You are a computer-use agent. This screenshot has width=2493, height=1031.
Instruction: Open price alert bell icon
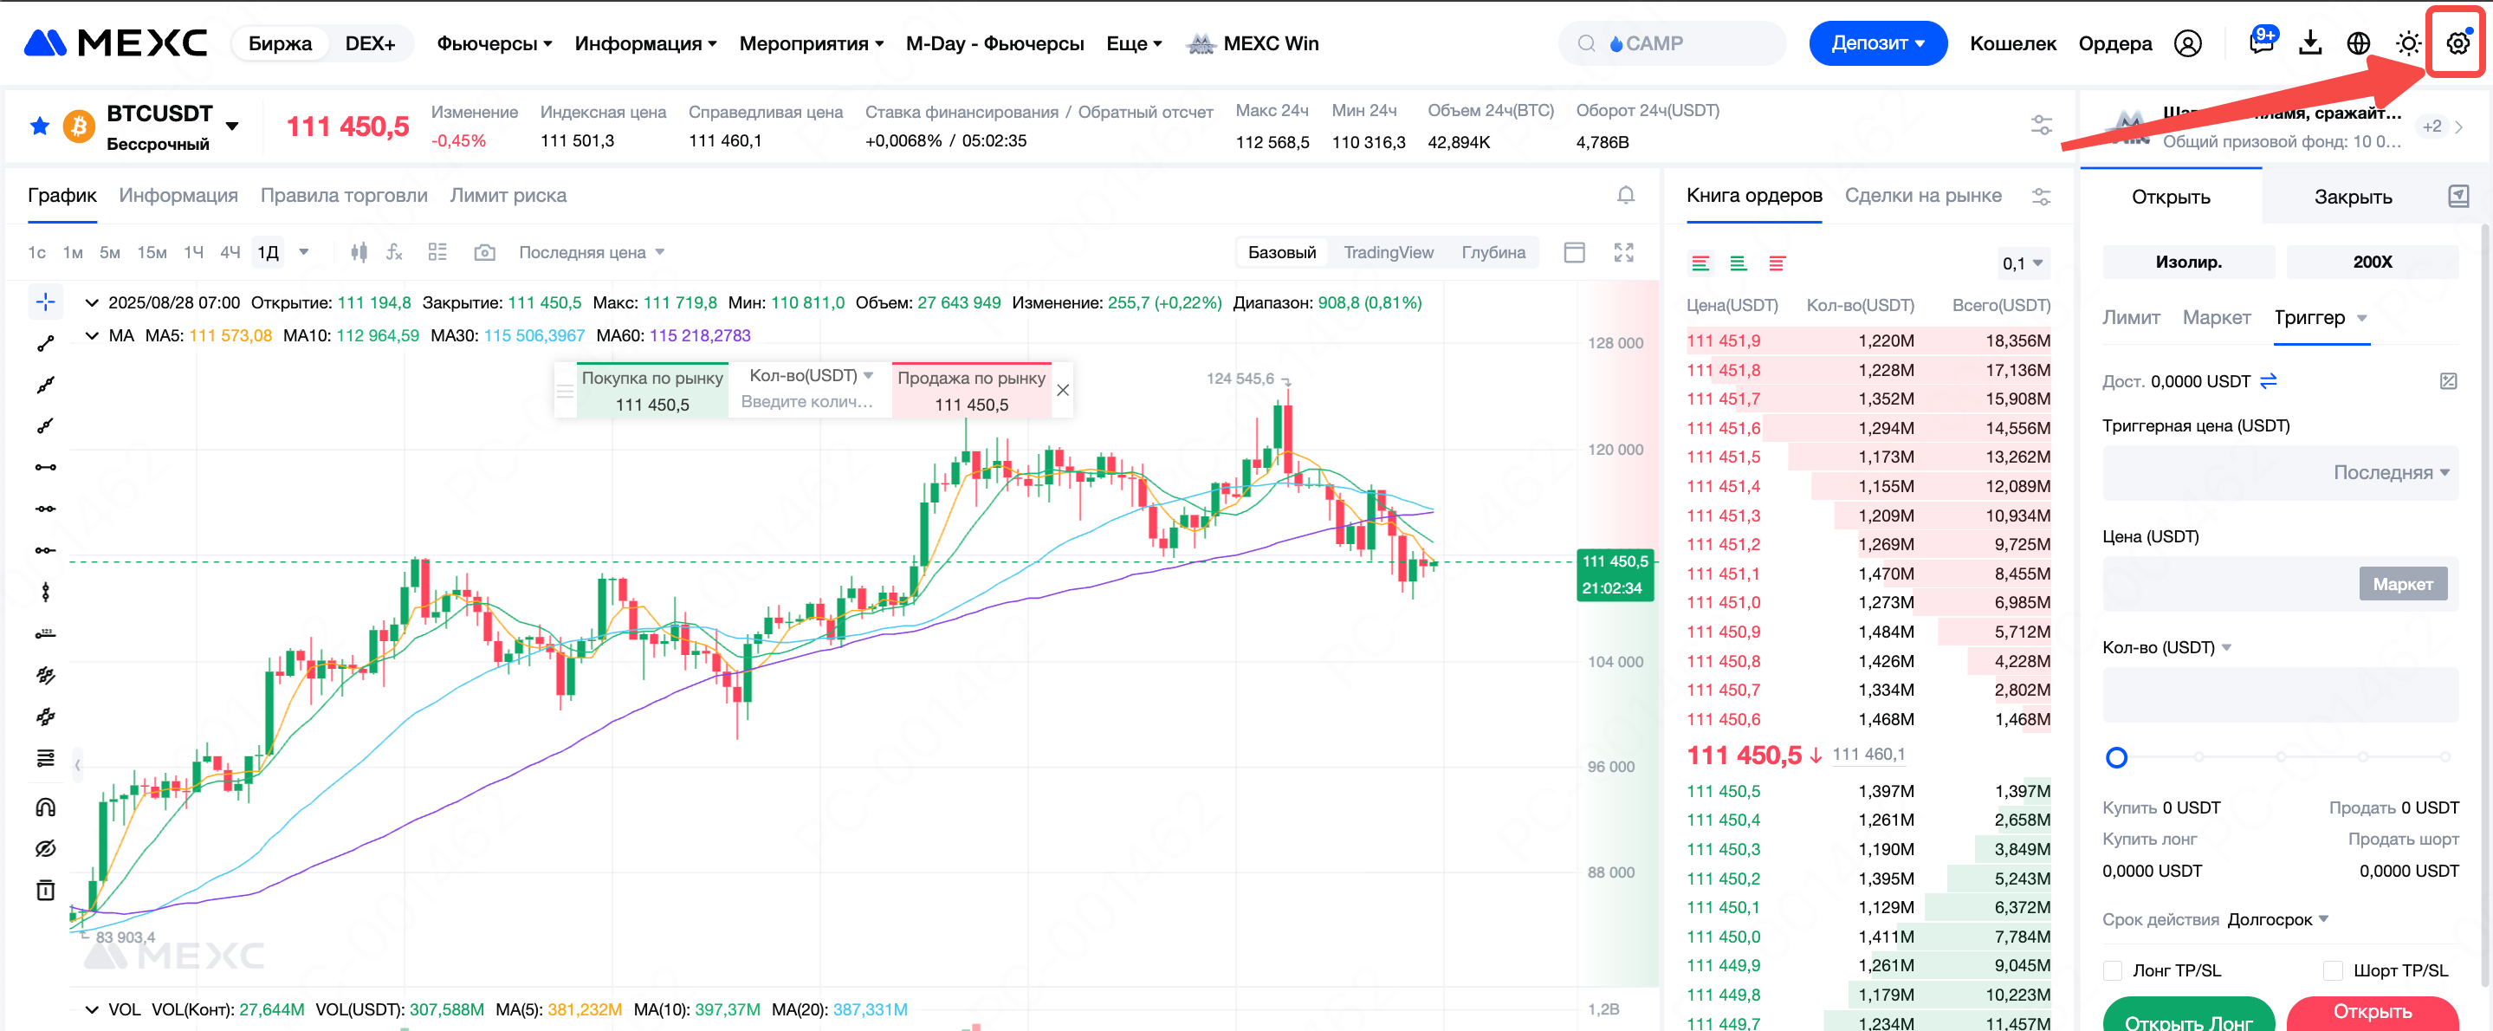tap(1626, 196)
